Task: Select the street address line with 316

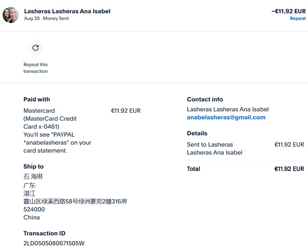Action: point(75,201)
